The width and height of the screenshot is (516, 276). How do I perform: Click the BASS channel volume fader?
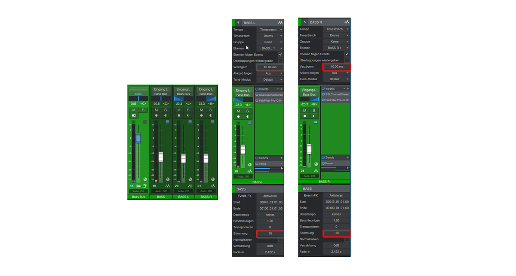click(161, 157)
